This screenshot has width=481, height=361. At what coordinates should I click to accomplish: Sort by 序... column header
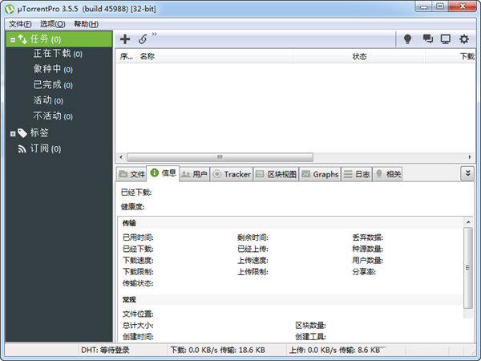(x=126, y=56)
